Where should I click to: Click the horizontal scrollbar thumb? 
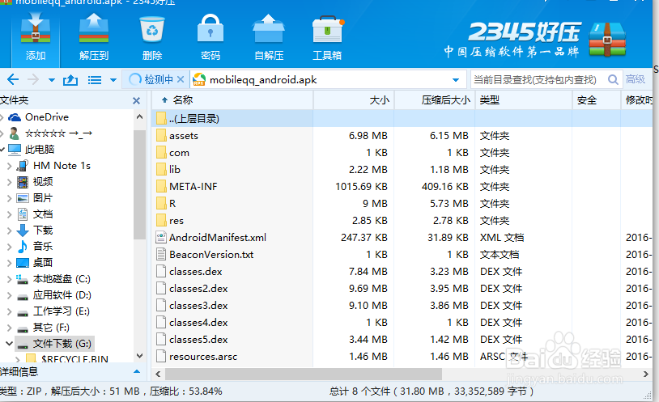304,374
